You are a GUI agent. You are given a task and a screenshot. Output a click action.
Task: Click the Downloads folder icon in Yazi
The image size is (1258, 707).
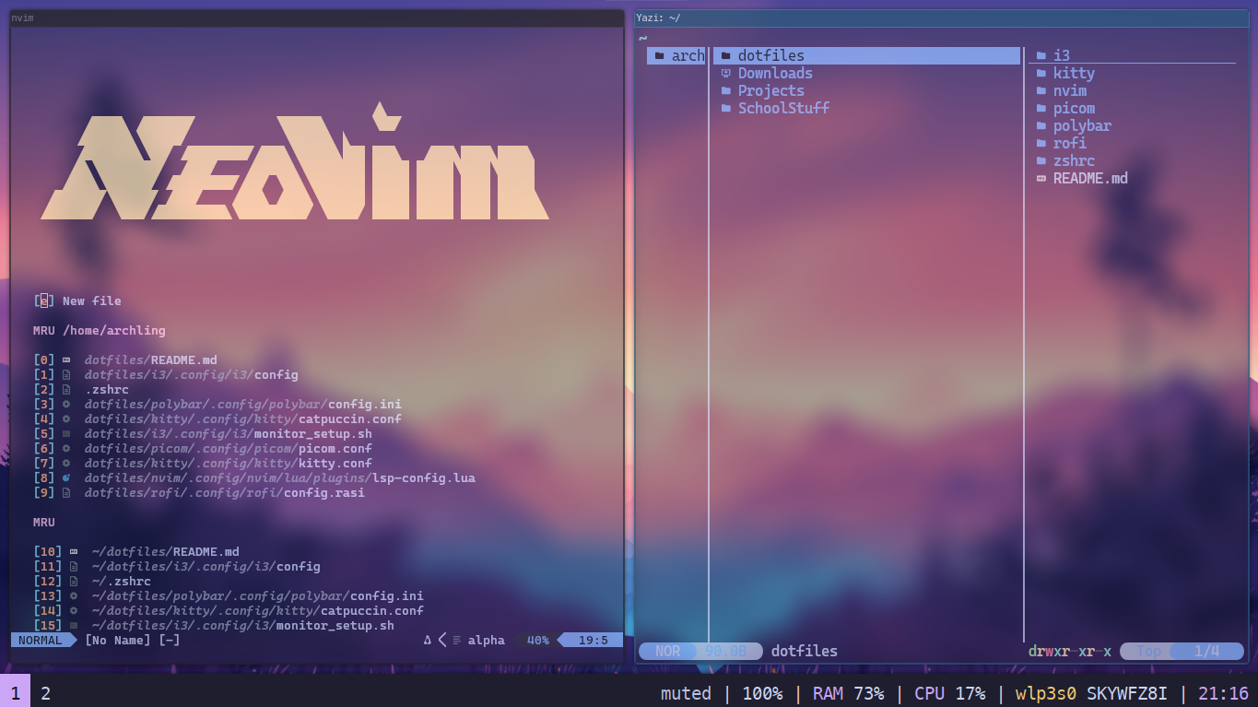tap(726, 73)
